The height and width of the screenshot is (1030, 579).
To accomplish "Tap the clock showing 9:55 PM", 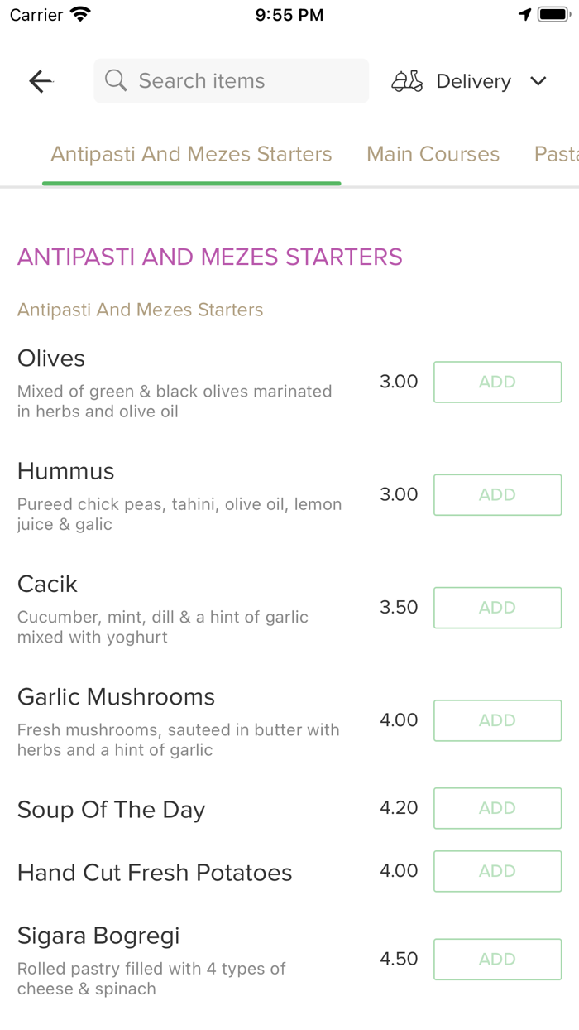I will pos(289,13).
